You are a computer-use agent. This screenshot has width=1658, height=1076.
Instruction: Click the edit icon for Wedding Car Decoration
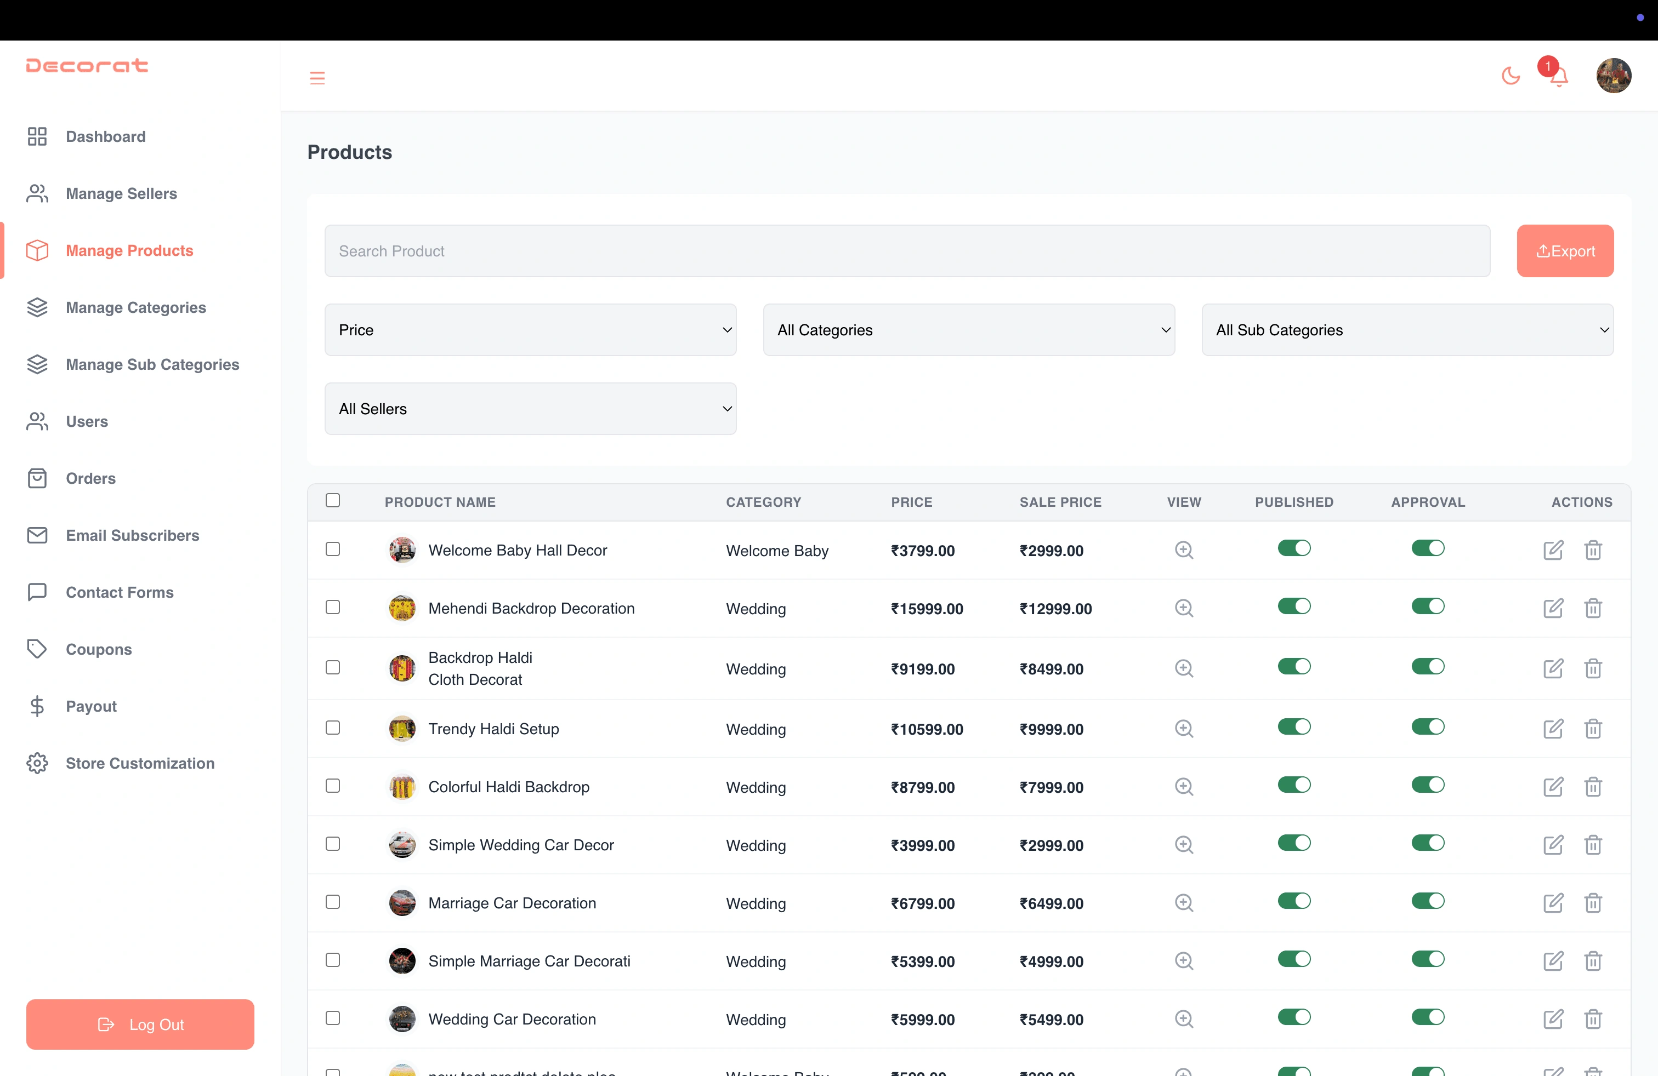(1553, 1018)
